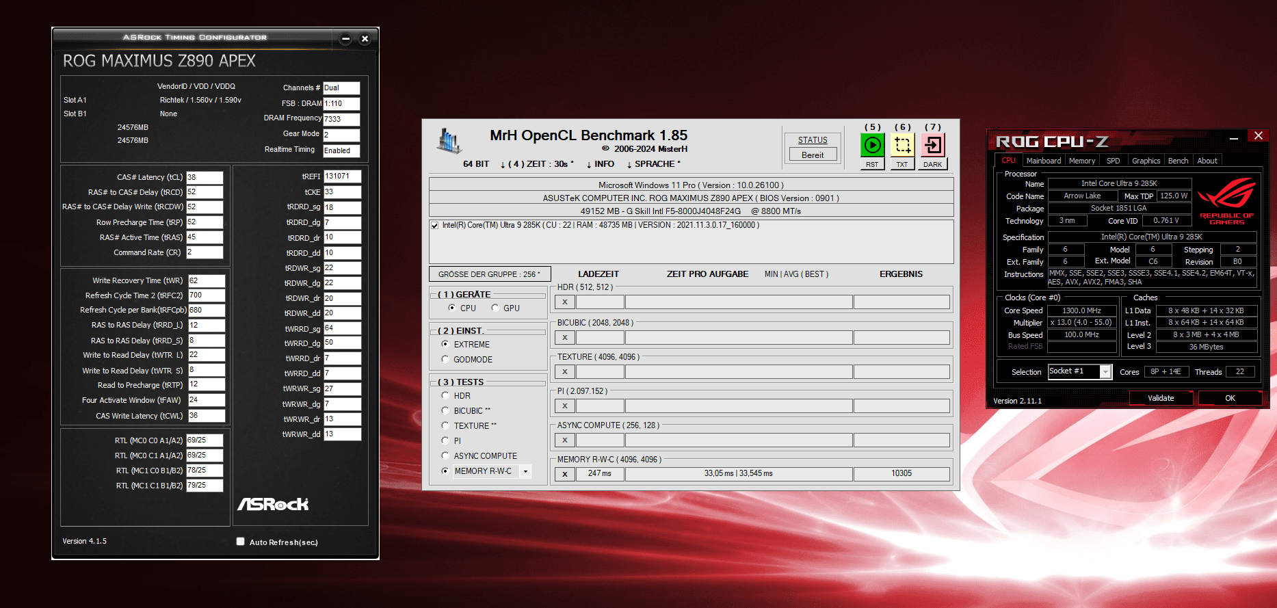The height and width of the screenshot is (608, 1277).
Task: Select GPU device radio button
Action: pyautogui.click(x=495, y=308)
